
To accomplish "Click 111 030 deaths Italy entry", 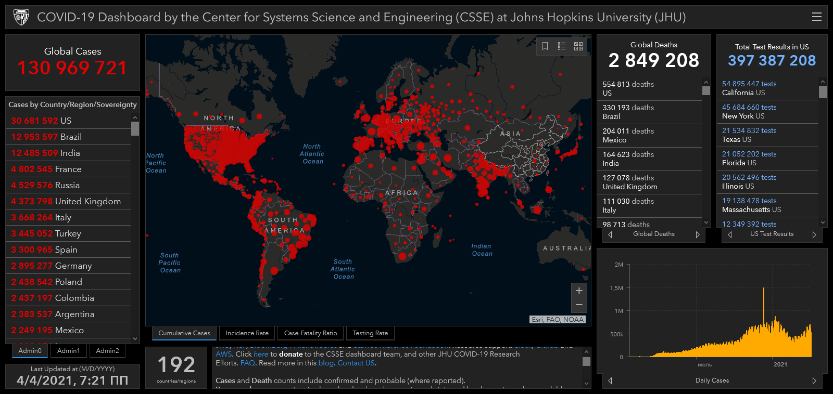I will (x=650, y=206).
